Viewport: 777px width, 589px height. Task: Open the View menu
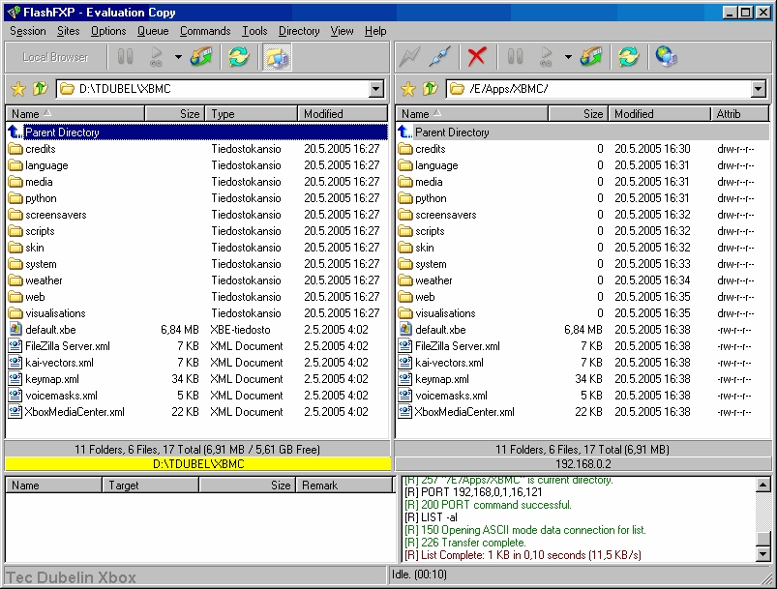point(342,31)
